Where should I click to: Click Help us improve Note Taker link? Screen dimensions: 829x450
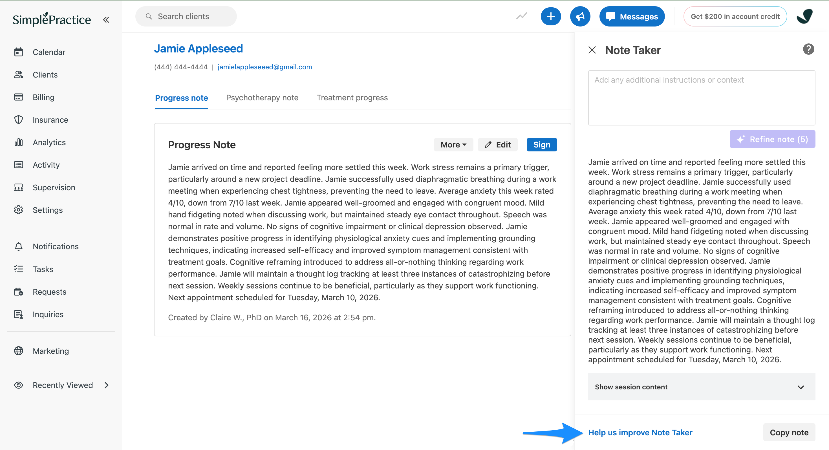point(640,433)
